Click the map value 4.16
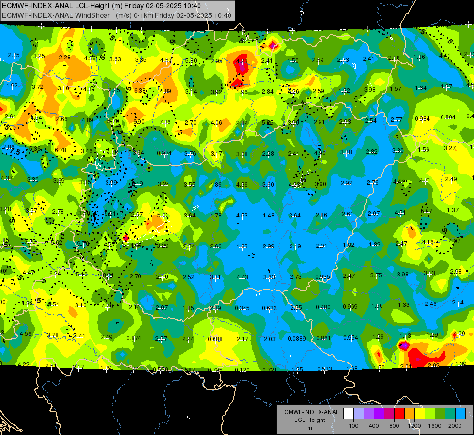 (428, 242)
